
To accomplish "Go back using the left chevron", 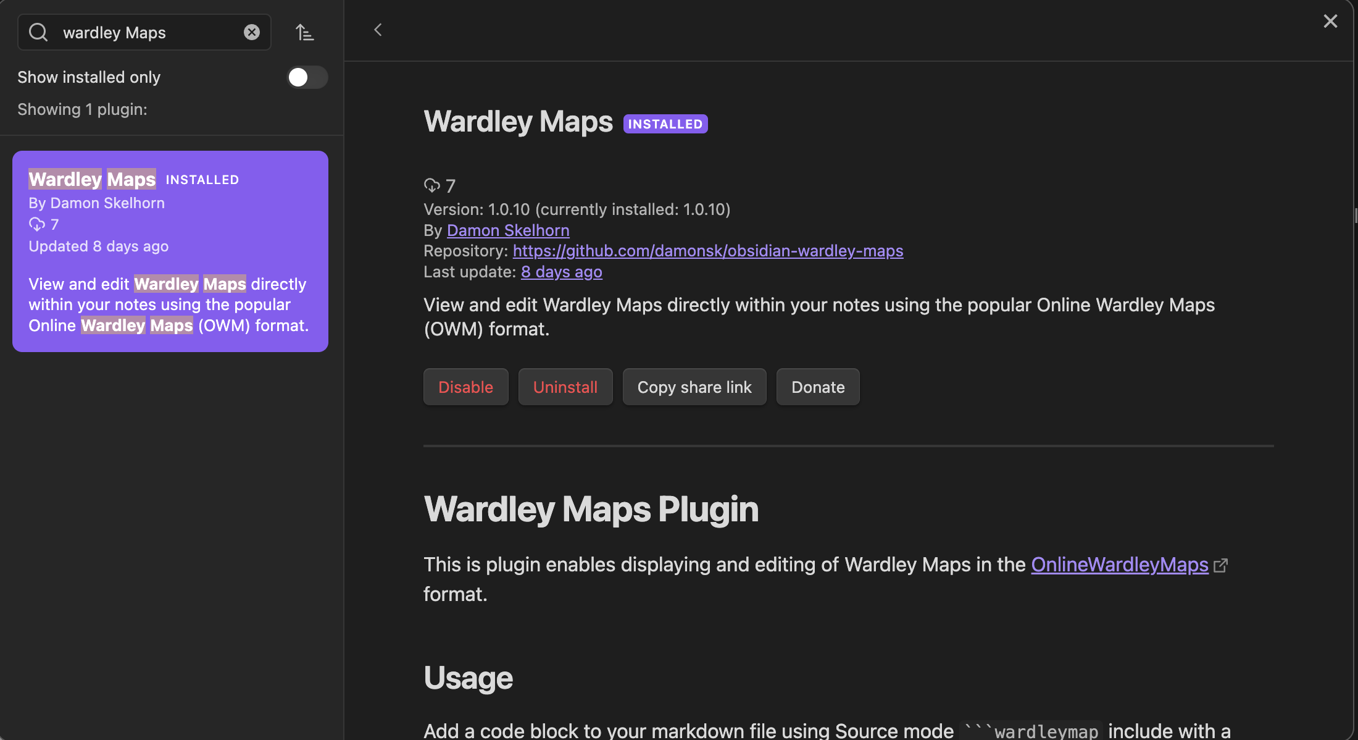I will pos(378,30).
